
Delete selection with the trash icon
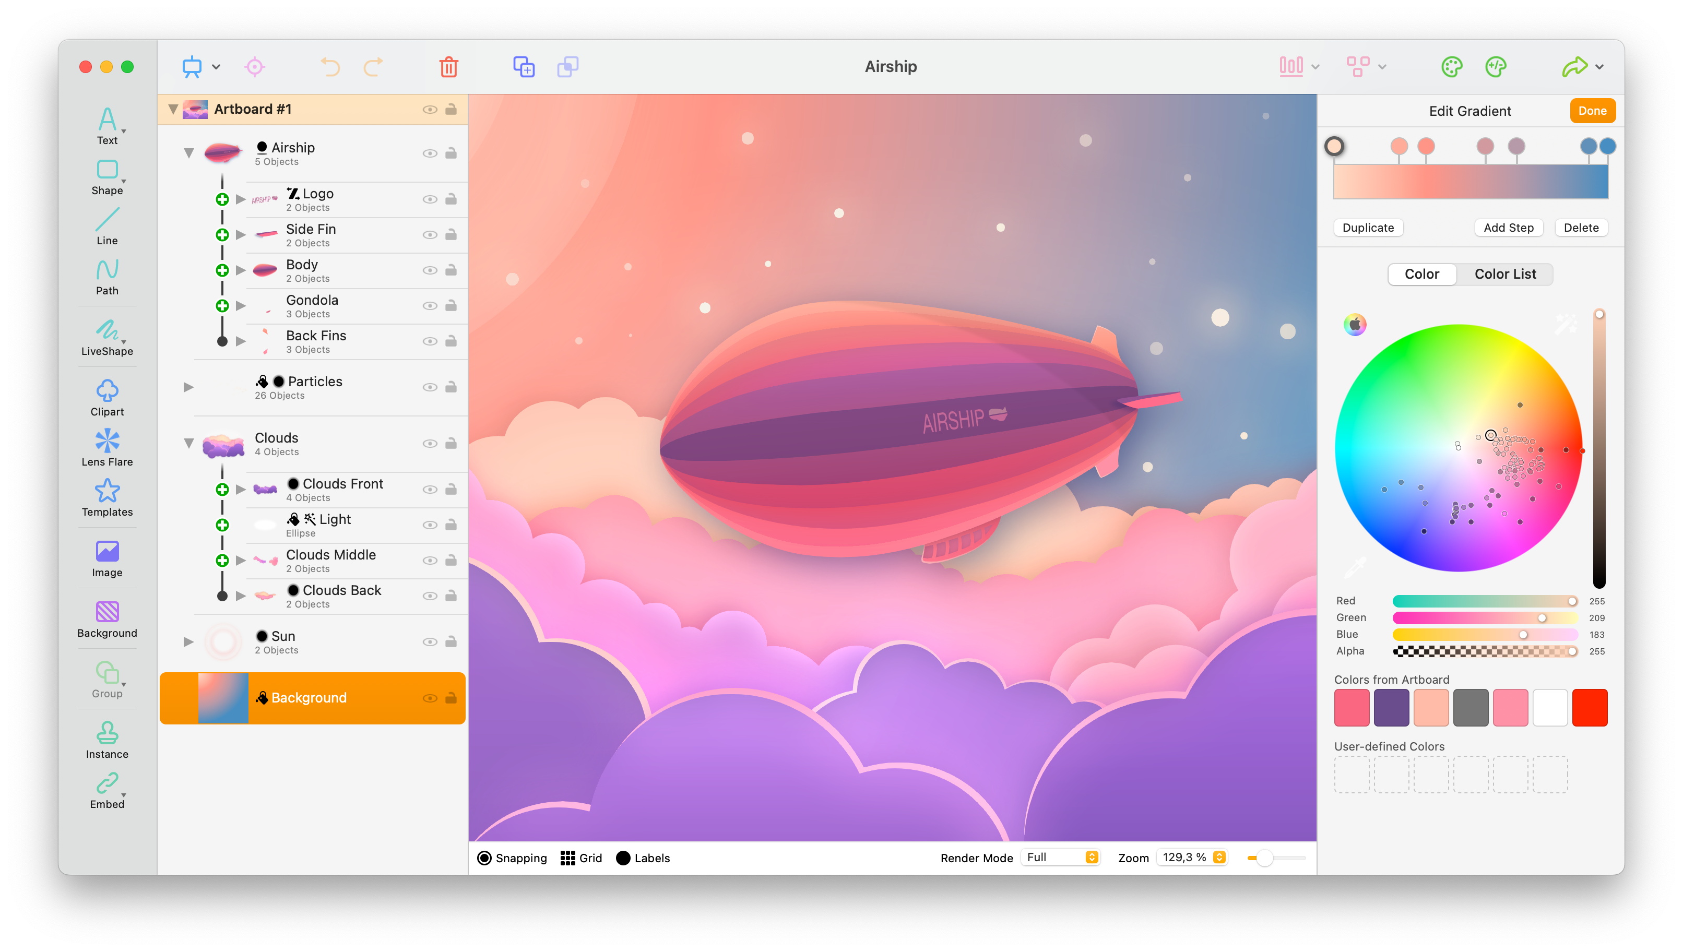[448, 67]
